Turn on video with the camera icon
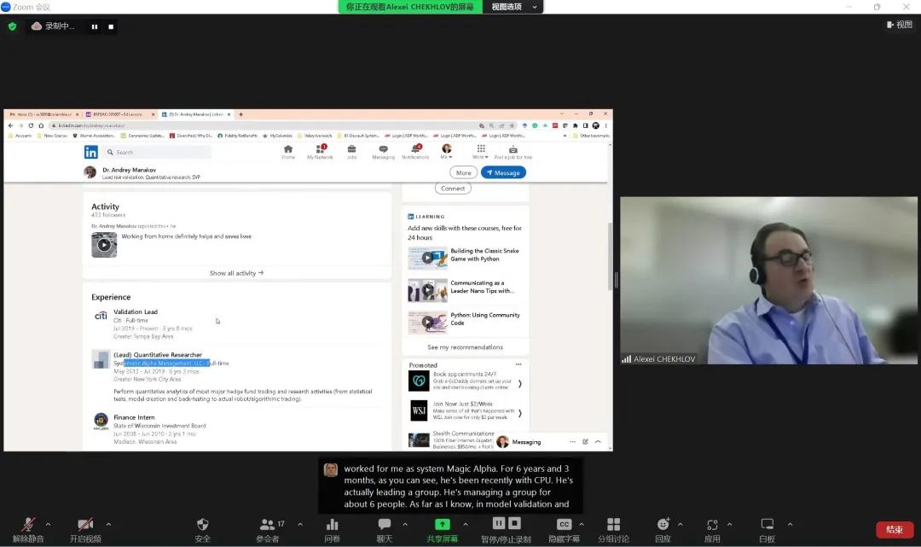The width and height of the screenshot is (921, 547). [85, 524]
